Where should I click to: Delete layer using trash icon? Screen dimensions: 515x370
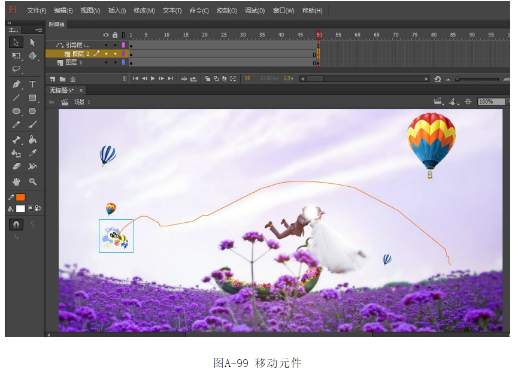tap(73, 78)
